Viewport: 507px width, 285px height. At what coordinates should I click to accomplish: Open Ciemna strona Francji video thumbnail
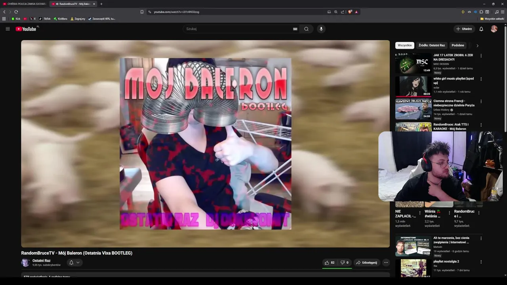point(413,109)
